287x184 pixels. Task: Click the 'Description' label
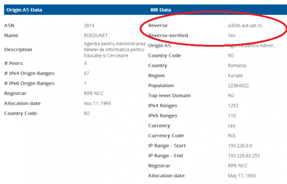click(x=18, y=50)
